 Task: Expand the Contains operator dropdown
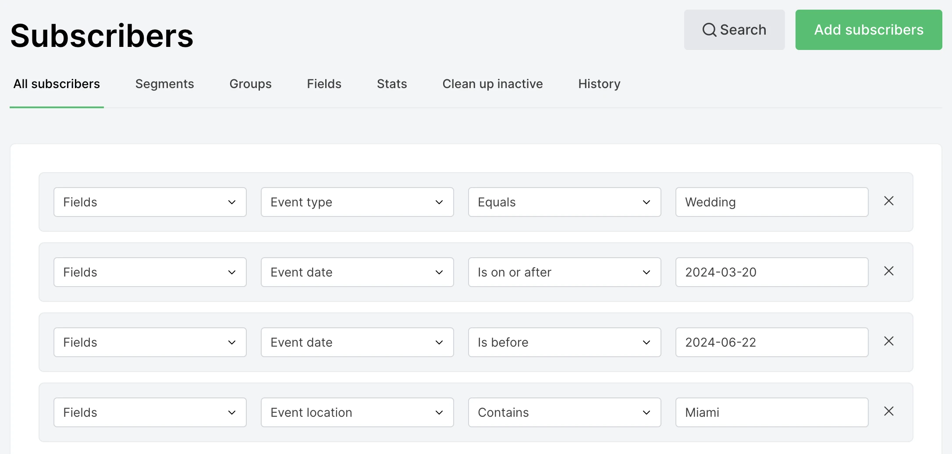[x=564, y=412]
